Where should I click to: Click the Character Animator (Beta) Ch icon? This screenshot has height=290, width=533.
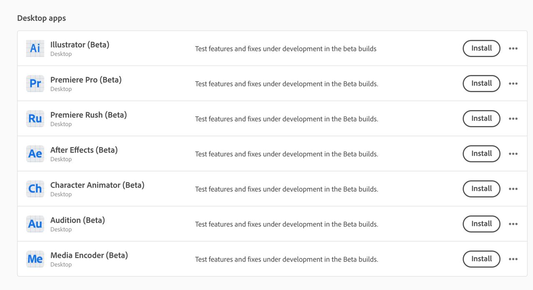(x=35, y=188)
